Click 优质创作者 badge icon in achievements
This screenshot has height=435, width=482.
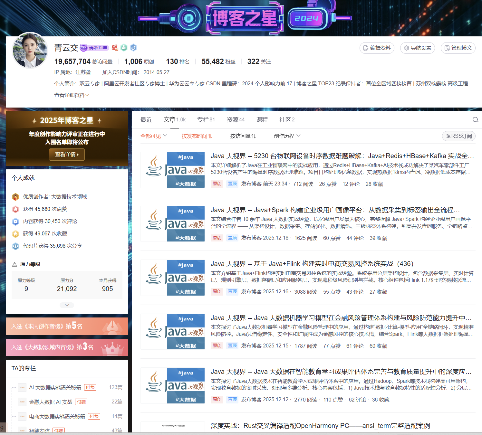15,197
